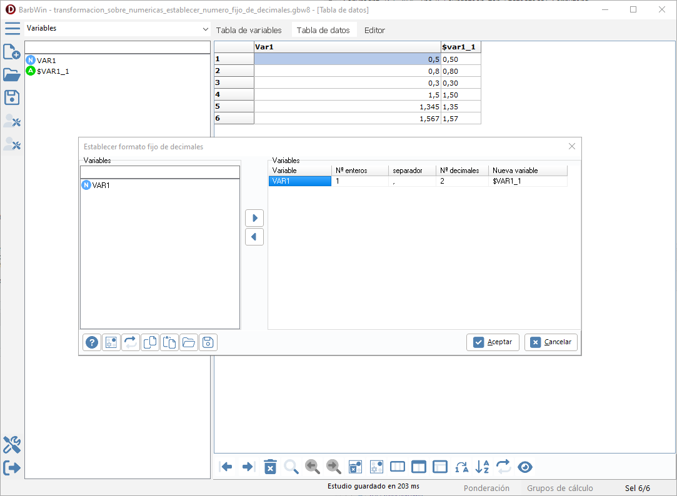Click the right arrow to add variable
This screenshot has height=496, width=677.
coord(254,218)
